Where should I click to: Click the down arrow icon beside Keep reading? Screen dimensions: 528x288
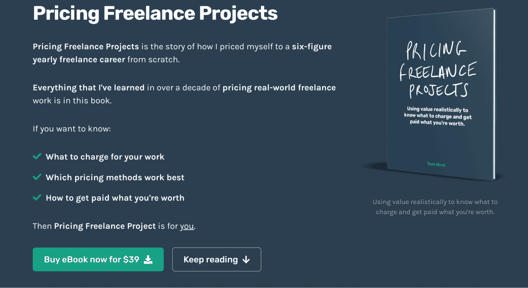[x=246, y=260]
